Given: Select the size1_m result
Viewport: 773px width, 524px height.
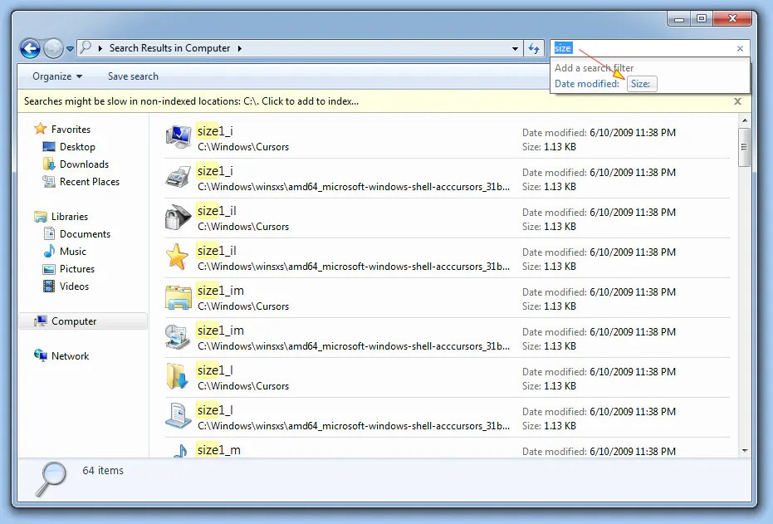Looking at the screenshot, I should pos(447,449).
